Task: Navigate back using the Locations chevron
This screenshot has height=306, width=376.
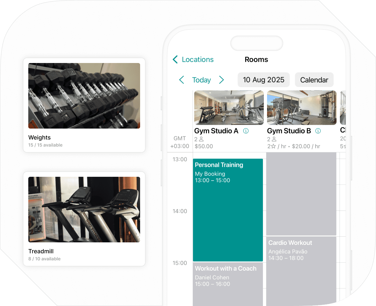Action: [175, 59]
